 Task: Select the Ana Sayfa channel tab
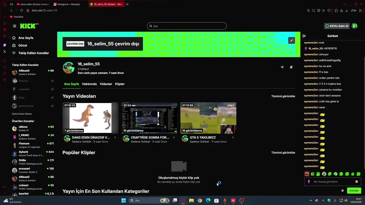[x=71, y=84]
